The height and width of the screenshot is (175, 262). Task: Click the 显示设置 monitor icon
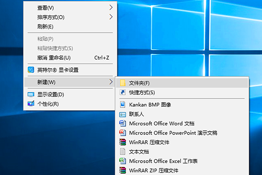tap(31, 94)
